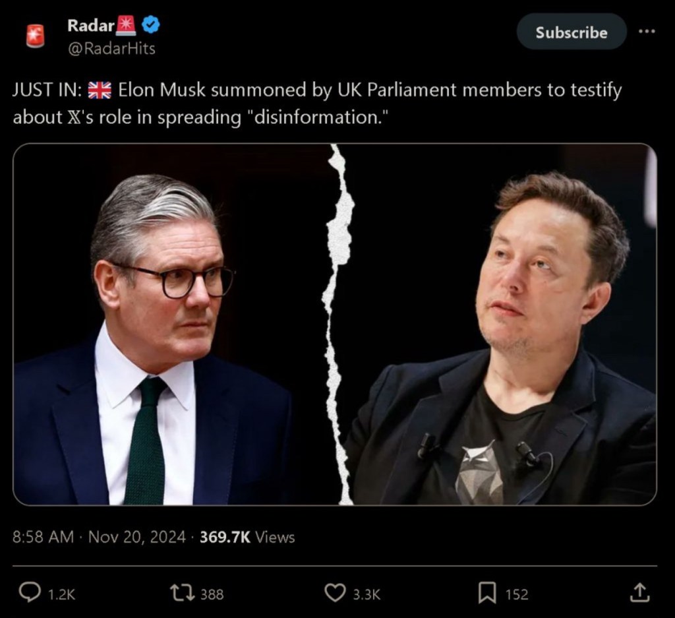Click the 3.3K likes count
The width and height of the screenshot is (675, 618).
[x=367, y=594]
